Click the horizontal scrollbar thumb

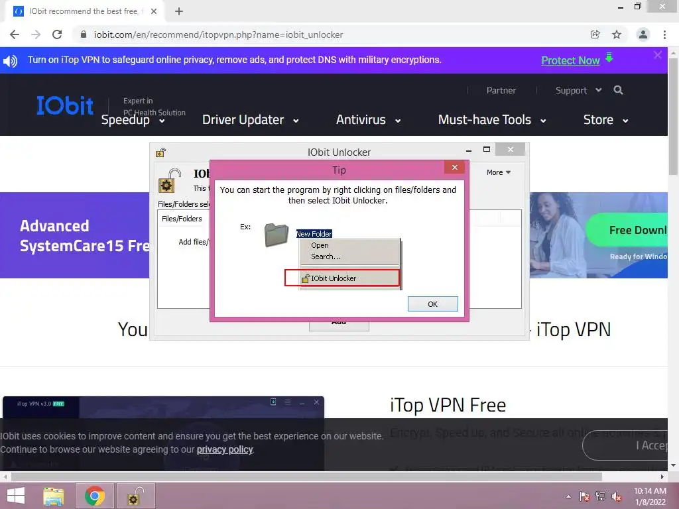tap(306, 477)
